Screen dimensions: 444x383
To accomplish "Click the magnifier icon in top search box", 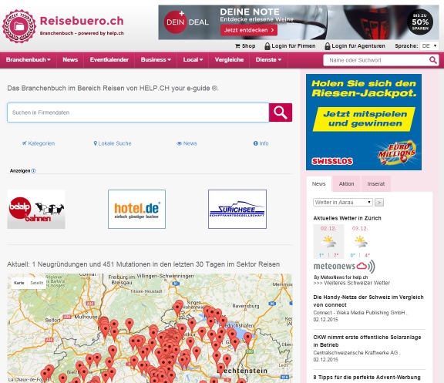I will pyautogui.click(x=432, y=60).
